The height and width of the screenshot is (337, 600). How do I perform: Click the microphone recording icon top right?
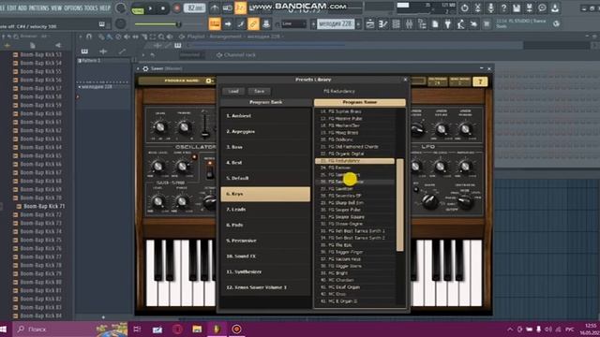click(x=490, y=7)
